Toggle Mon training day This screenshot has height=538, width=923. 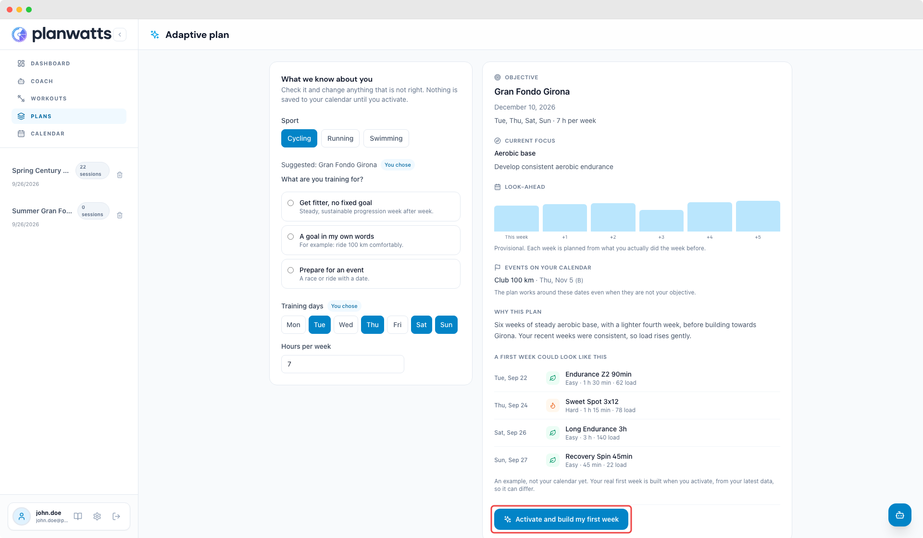[x=293, y=325]
